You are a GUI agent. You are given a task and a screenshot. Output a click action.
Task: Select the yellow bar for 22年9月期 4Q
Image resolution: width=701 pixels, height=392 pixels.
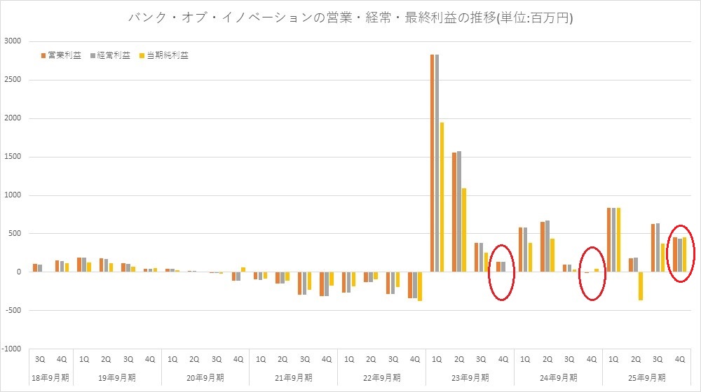[x=421, y=286]
